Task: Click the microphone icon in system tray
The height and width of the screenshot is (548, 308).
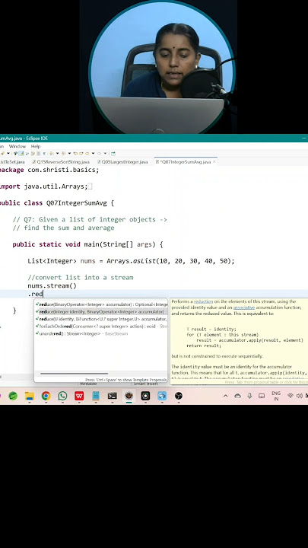Action: (249, 396)
